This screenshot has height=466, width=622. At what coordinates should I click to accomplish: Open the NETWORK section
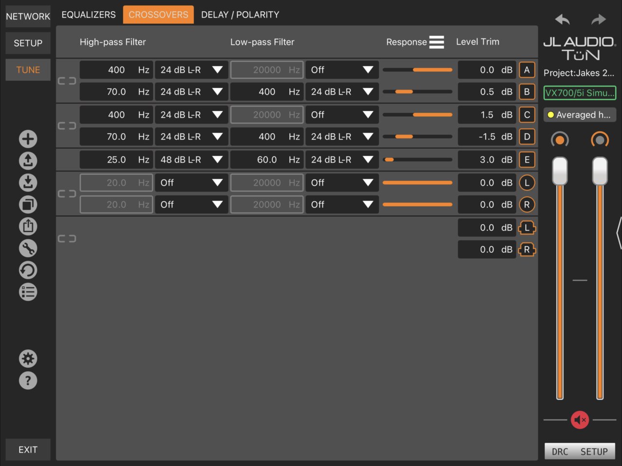28,17
